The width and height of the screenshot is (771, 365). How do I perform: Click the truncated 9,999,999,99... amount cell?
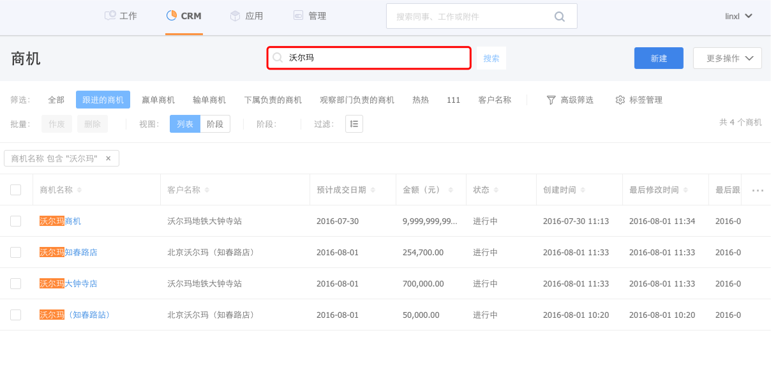point(430,221)
